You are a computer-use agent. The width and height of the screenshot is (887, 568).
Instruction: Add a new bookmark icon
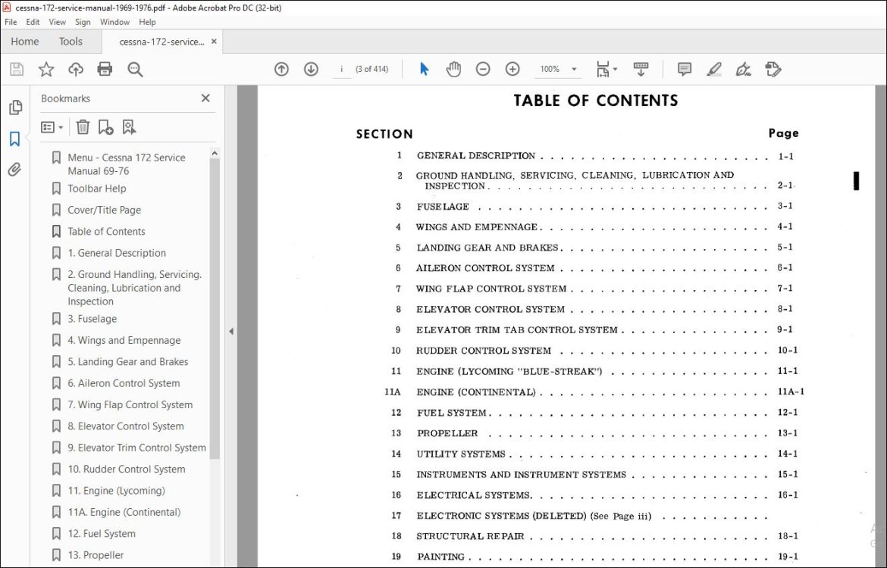[x=106, y=126]
